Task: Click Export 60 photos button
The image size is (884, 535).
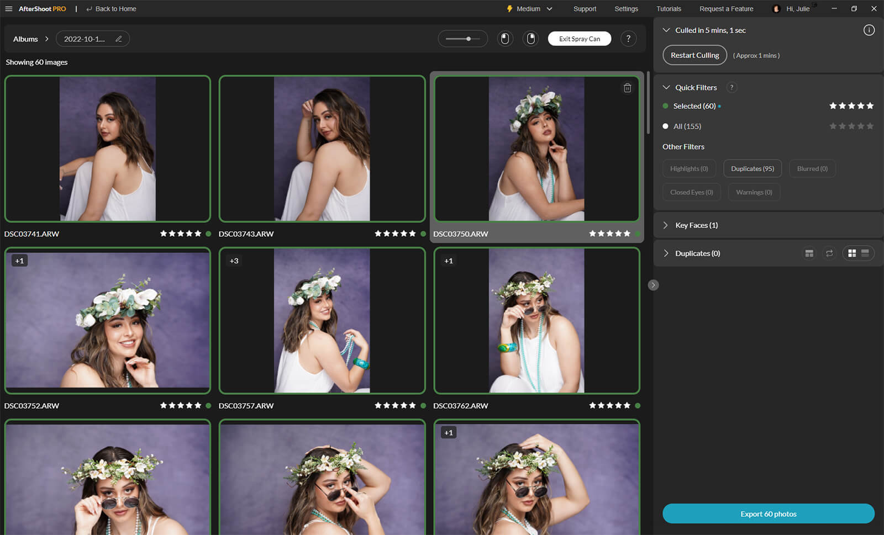Action: point(768,514)
